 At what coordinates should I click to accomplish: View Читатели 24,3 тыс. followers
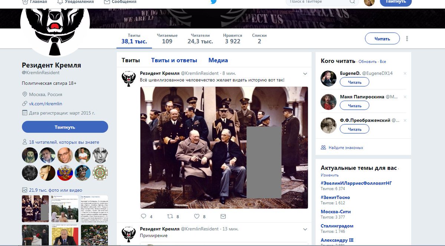point(200,38)
